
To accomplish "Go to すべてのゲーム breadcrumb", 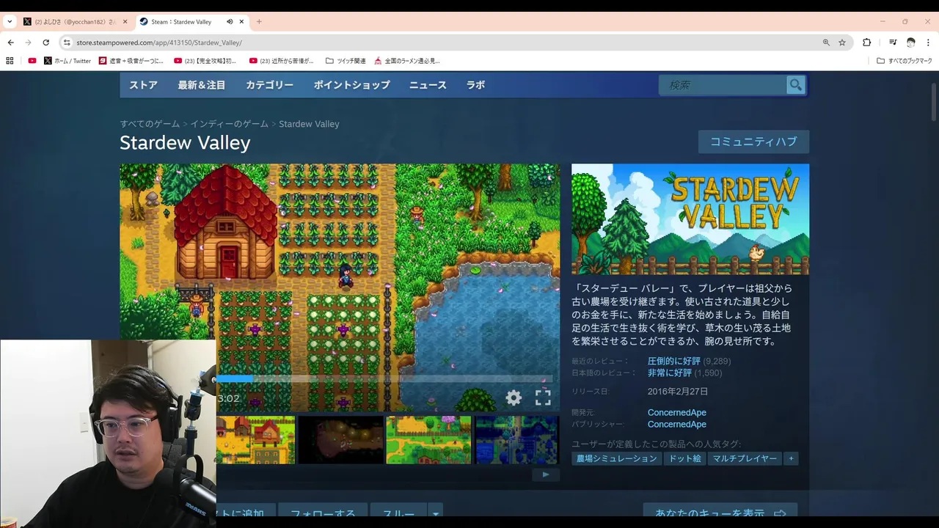I will tap(150, 124).
